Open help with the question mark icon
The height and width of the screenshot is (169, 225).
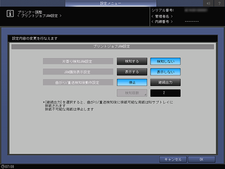(219, 3)
